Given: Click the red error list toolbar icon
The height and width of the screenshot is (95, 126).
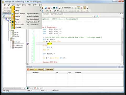Looking at the screenshot, I should point(49,8).
